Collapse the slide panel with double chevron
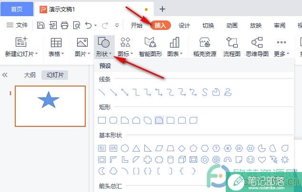302x192 pixels. [5, 75]
